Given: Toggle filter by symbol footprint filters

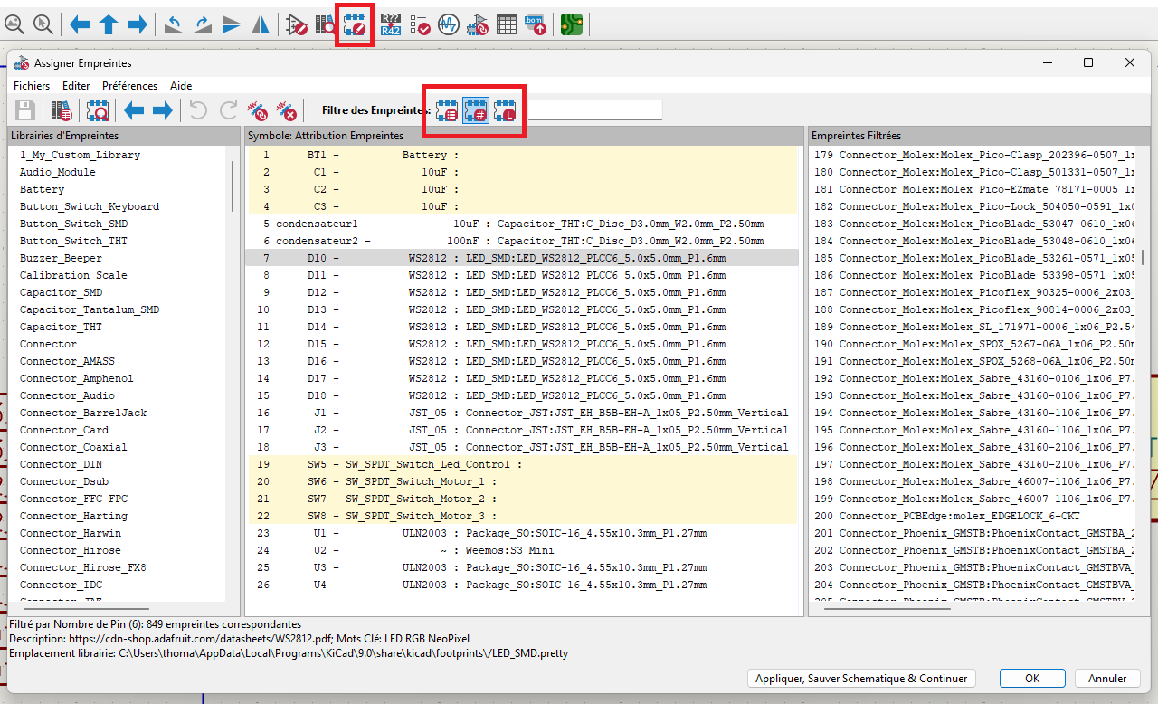Looking at the screenshot, I should [x=447, y=110].
